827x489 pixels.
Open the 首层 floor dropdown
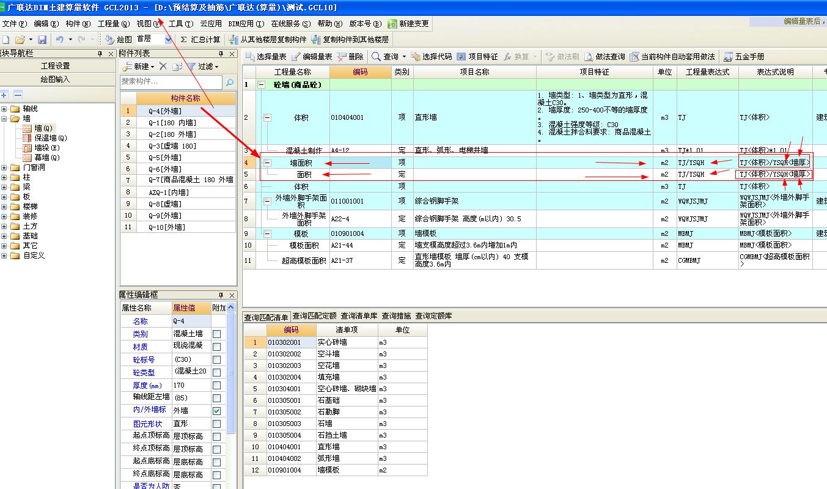click(x=169, y=39)
